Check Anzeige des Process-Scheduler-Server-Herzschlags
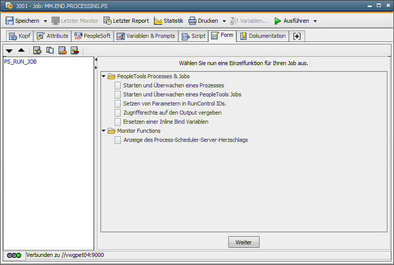The image size is (394, 265). [x=118, y=140]
